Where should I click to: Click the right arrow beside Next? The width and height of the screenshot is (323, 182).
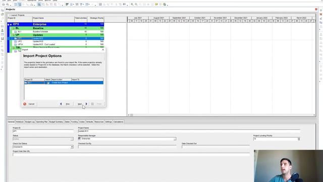coord(86,104)
